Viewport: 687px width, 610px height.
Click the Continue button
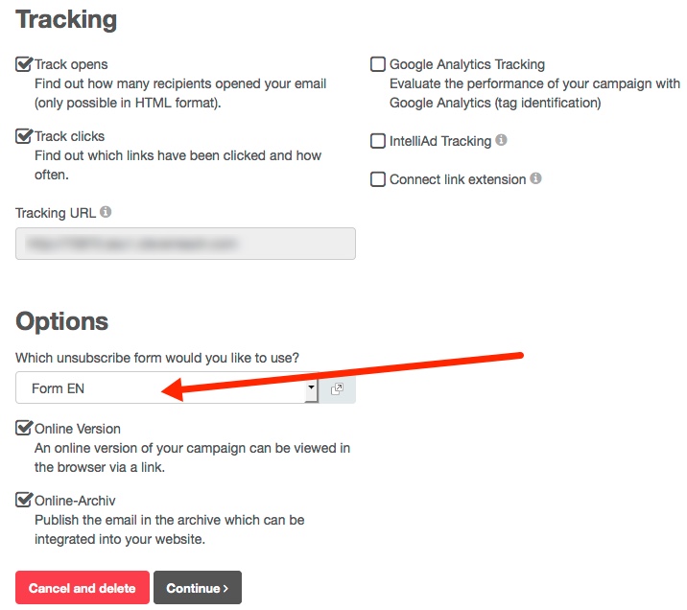[x=197, y=588]
